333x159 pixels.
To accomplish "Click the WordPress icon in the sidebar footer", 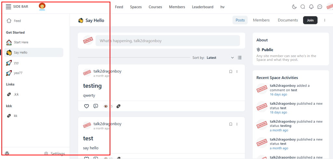I will [x=7, y=153].
